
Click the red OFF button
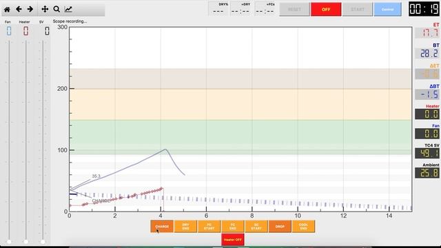[x=326, y=9]
